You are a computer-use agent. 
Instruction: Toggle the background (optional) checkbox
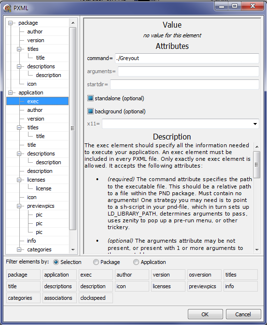point(90,111)
